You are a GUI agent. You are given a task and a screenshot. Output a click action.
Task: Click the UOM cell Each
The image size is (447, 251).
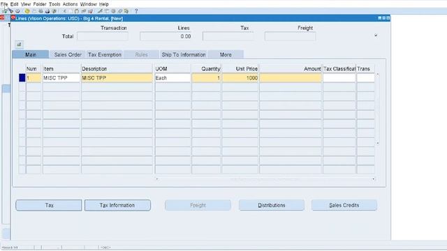pyautogui.click(x=173, y=78)
